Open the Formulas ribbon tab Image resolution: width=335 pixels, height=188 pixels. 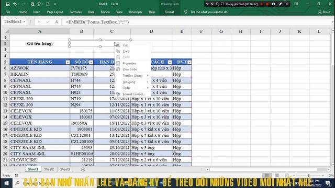click(75, 12)
